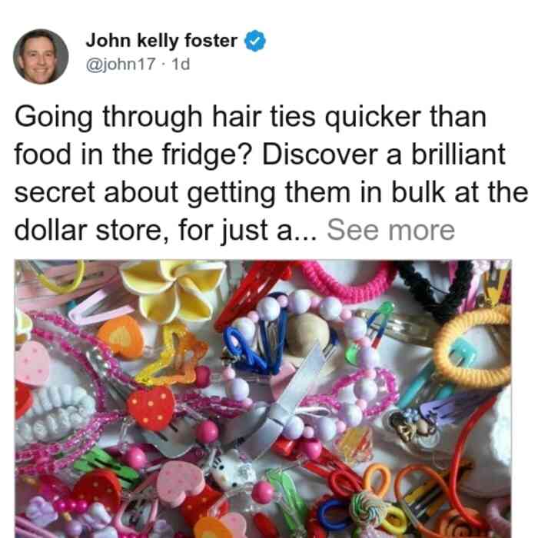538x538 pixels.
Task: Tap the yellow plumeria flower in photo
Action: point(173,290)
